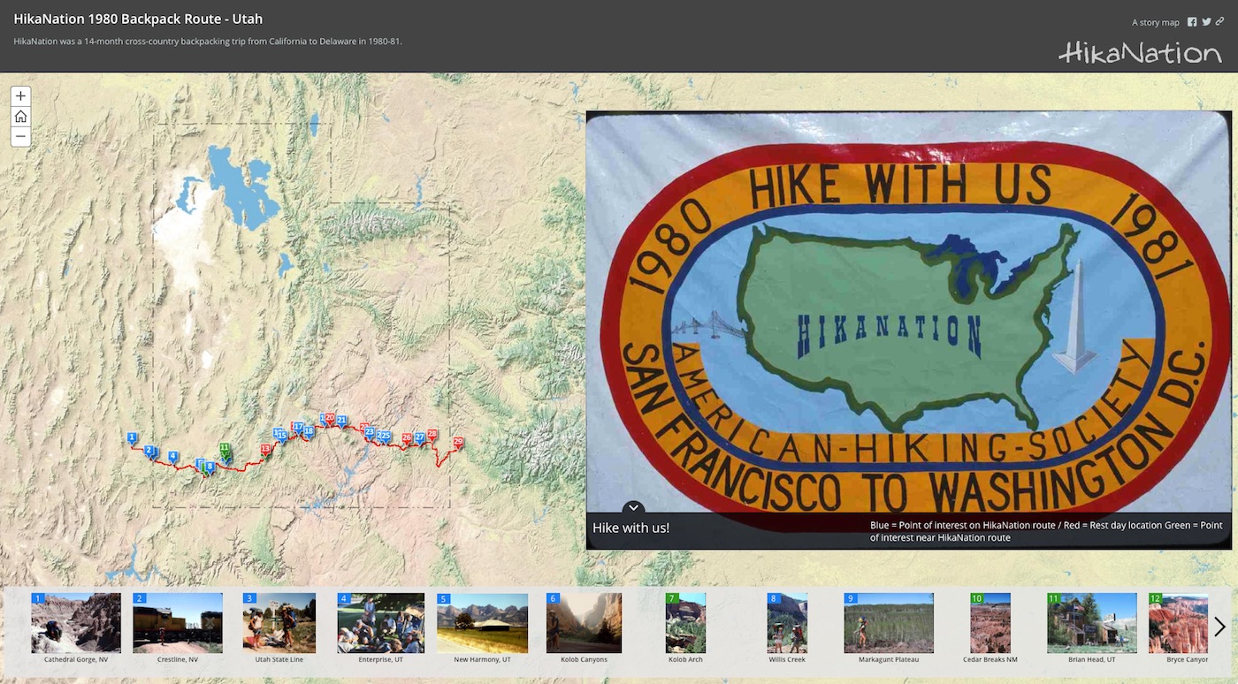Select blue map marker 18
1238x684 pixels.
309,432
